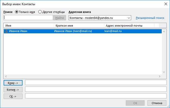Image resolution: width=170 pixels, height=108 pixels.
Task: Click the 'Копия ->' button
Action: [13, 90]
